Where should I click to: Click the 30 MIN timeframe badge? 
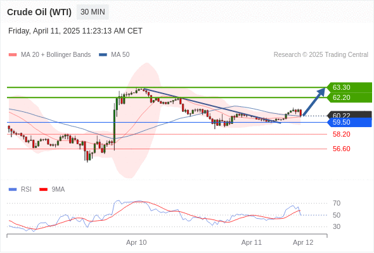pos(93,12)
